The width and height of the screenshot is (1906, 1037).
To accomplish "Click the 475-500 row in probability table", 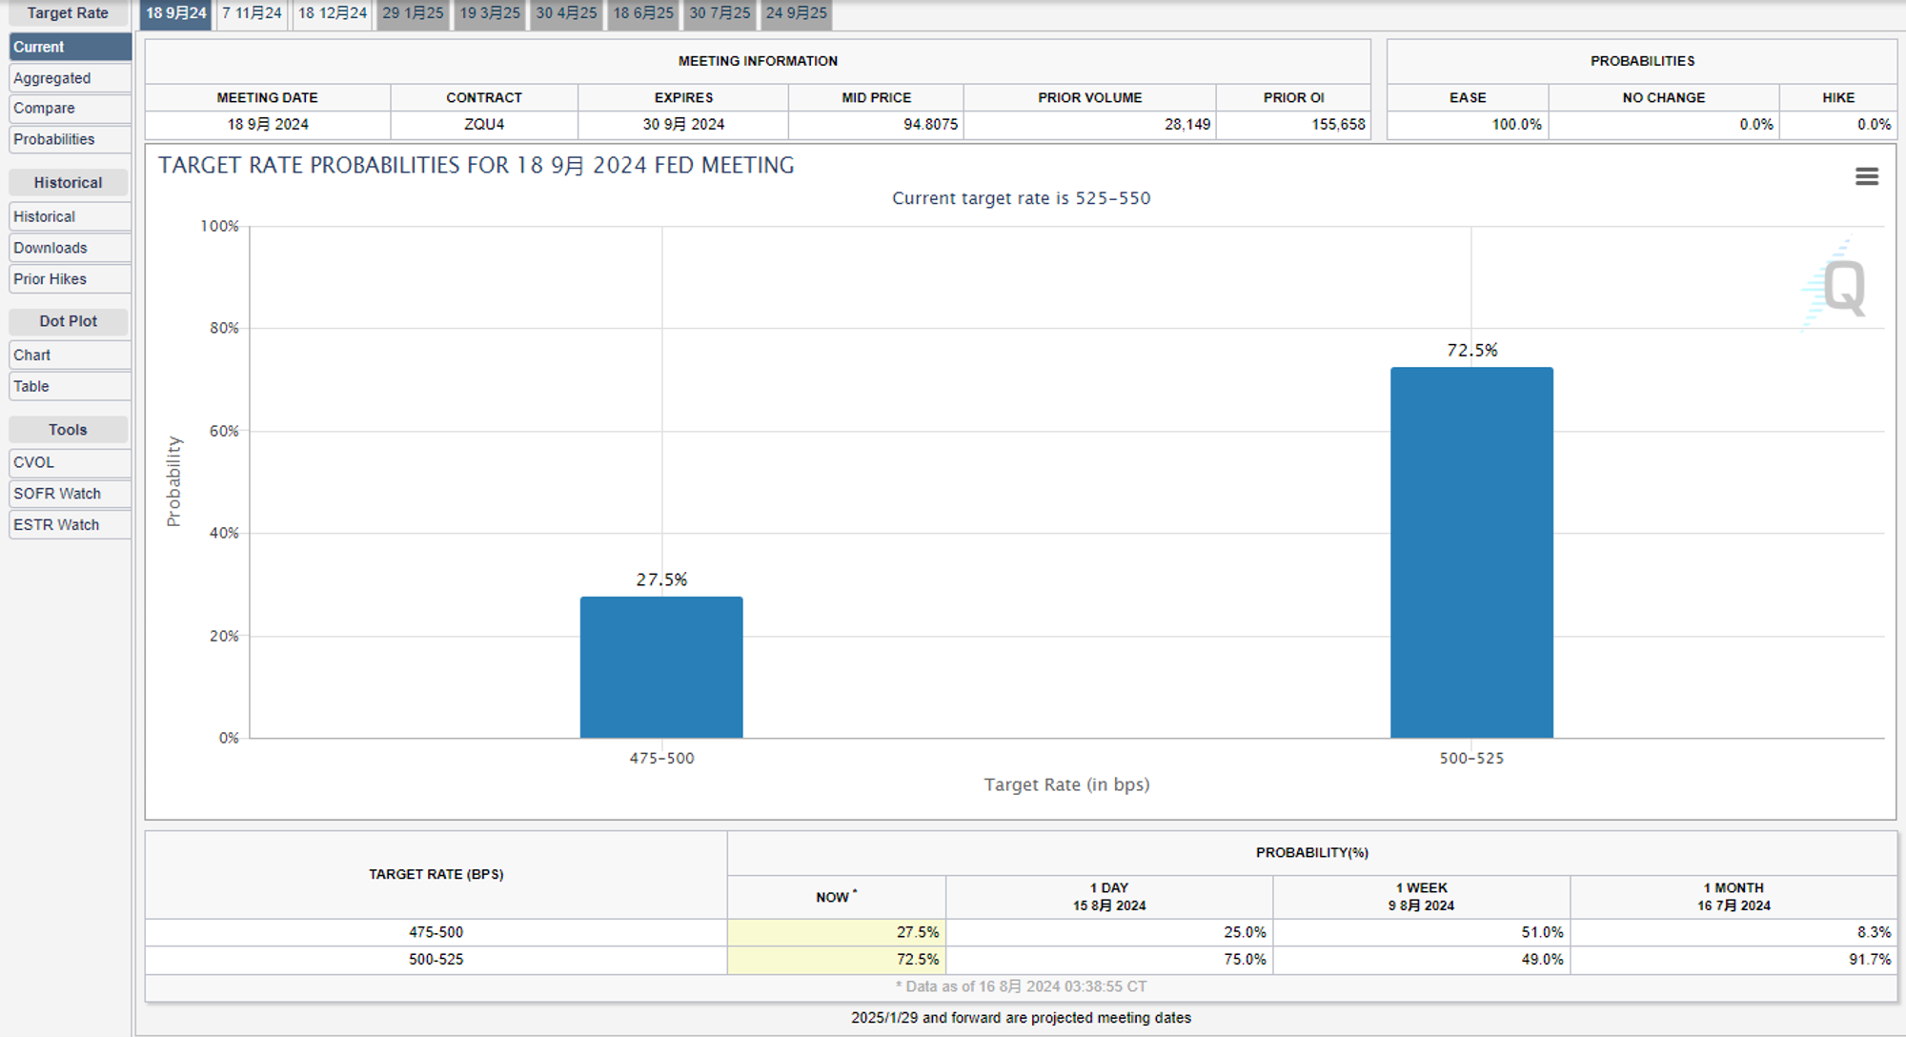I will (1021, 932).
